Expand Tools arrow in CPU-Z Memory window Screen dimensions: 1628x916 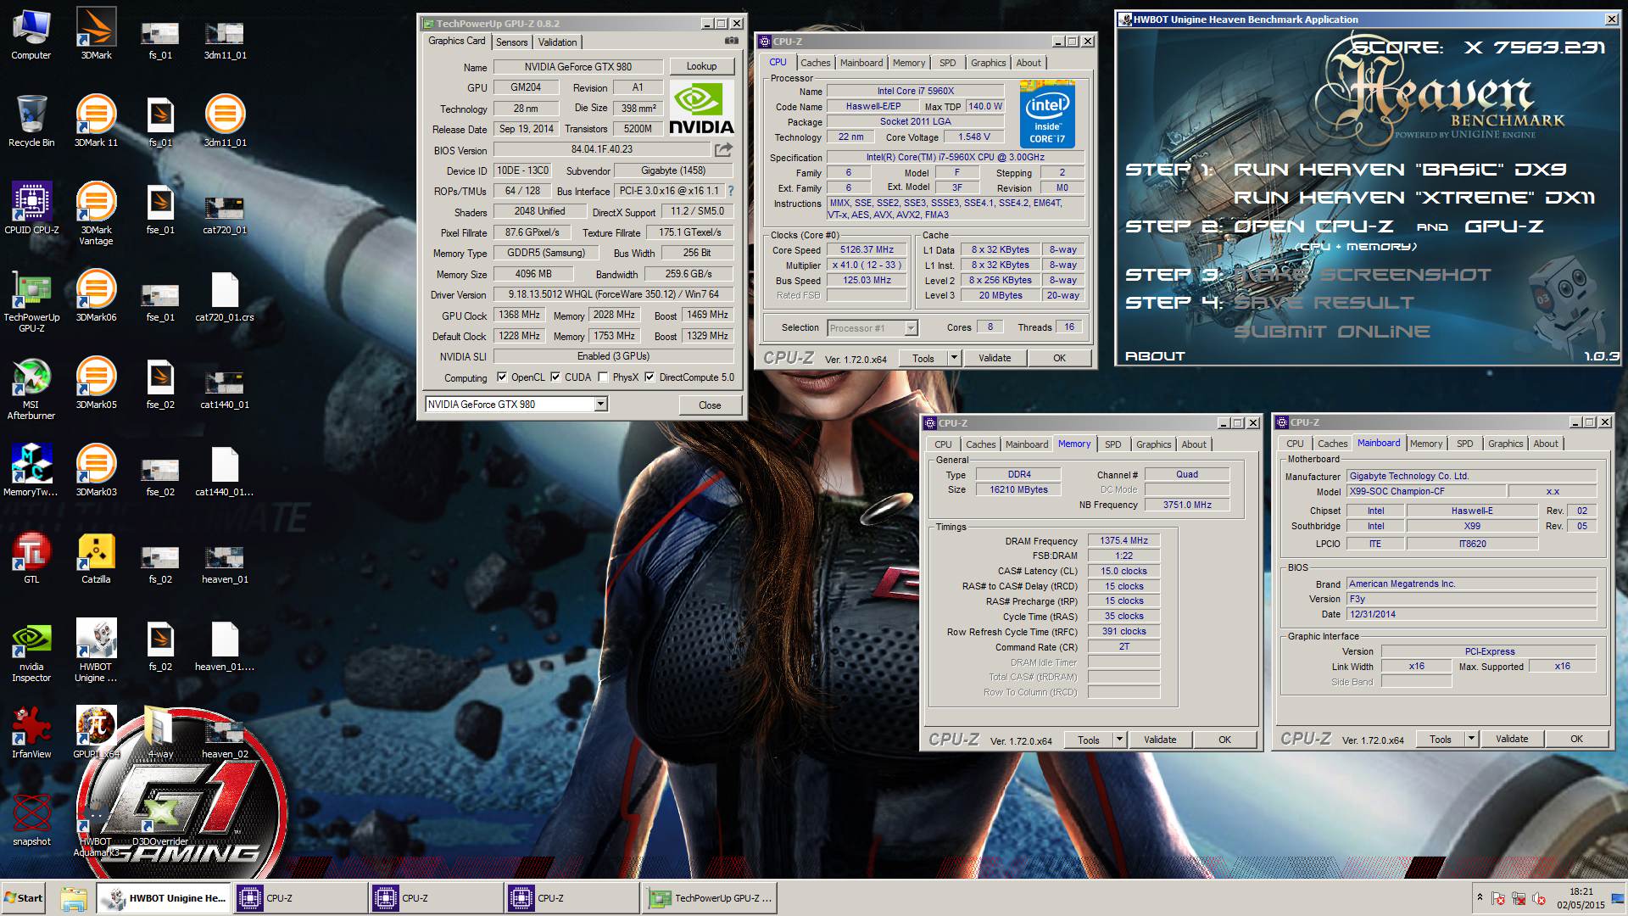[x=1119, y=740]
